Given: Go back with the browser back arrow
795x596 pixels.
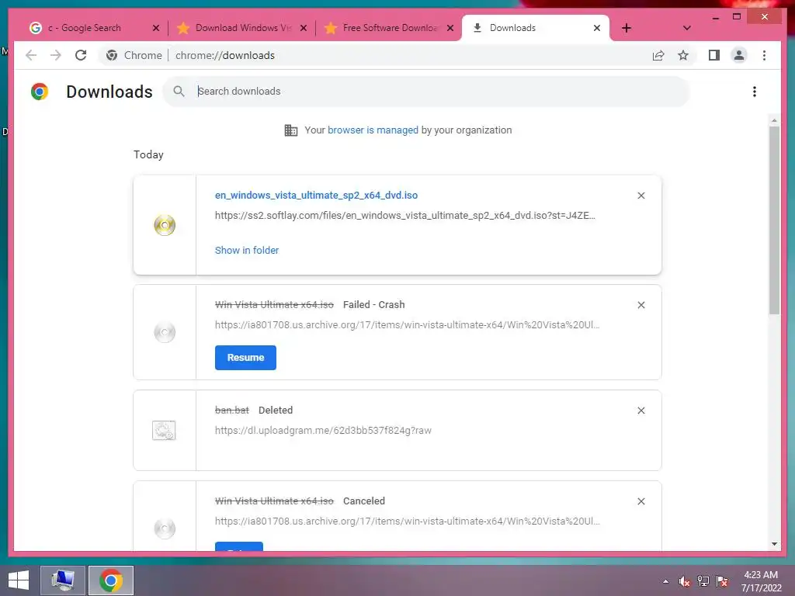Looking at the screenshot, I should (31, 55).
